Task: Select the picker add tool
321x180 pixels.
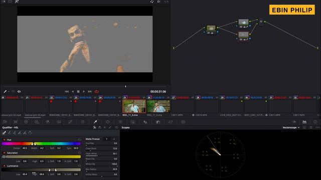Action: [x=15, y=133]
